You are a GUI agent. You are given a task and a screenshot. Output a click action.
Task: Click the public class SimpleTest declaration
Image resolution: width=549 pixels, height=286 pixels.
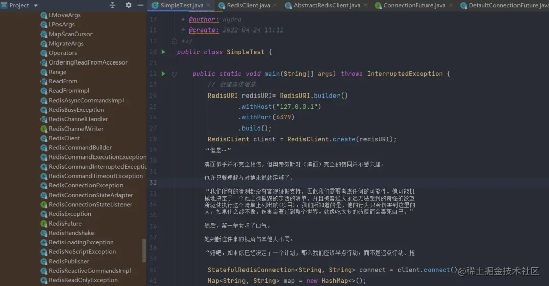click(x=225, y=52)
